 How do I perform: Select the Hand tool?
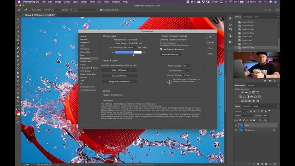click(18, 97)
